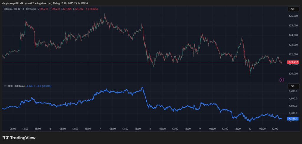Click the −5 (−0.00%) change value
Screen dimensions: 302x144
pyautogui.click(x=91, y=9)
